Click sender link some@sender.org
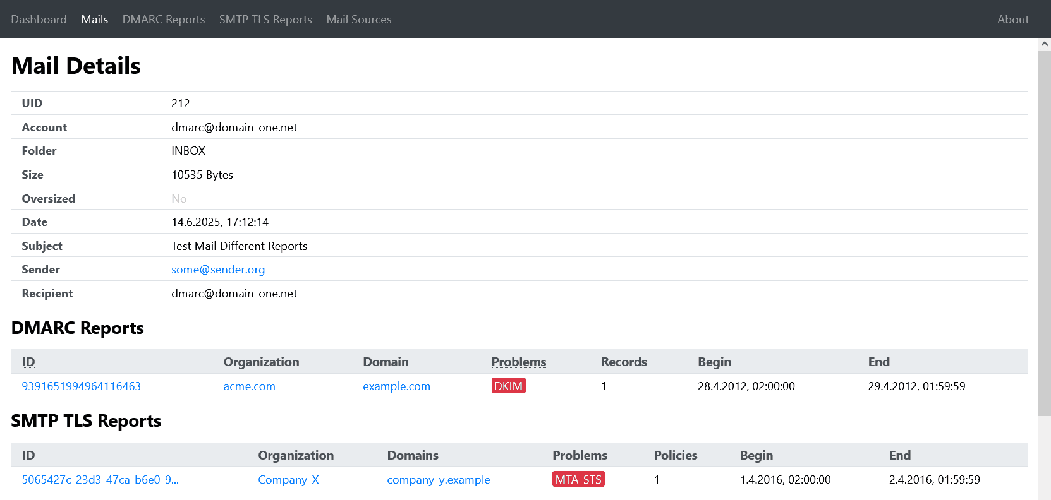Viewport: 1051px width, 500px height. tap(218, 270)
